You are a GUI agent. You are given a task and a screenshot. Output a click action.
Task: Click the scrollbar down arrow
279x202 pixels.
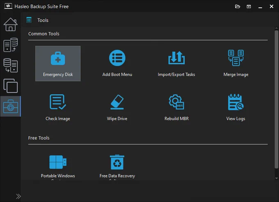[276, 178]
